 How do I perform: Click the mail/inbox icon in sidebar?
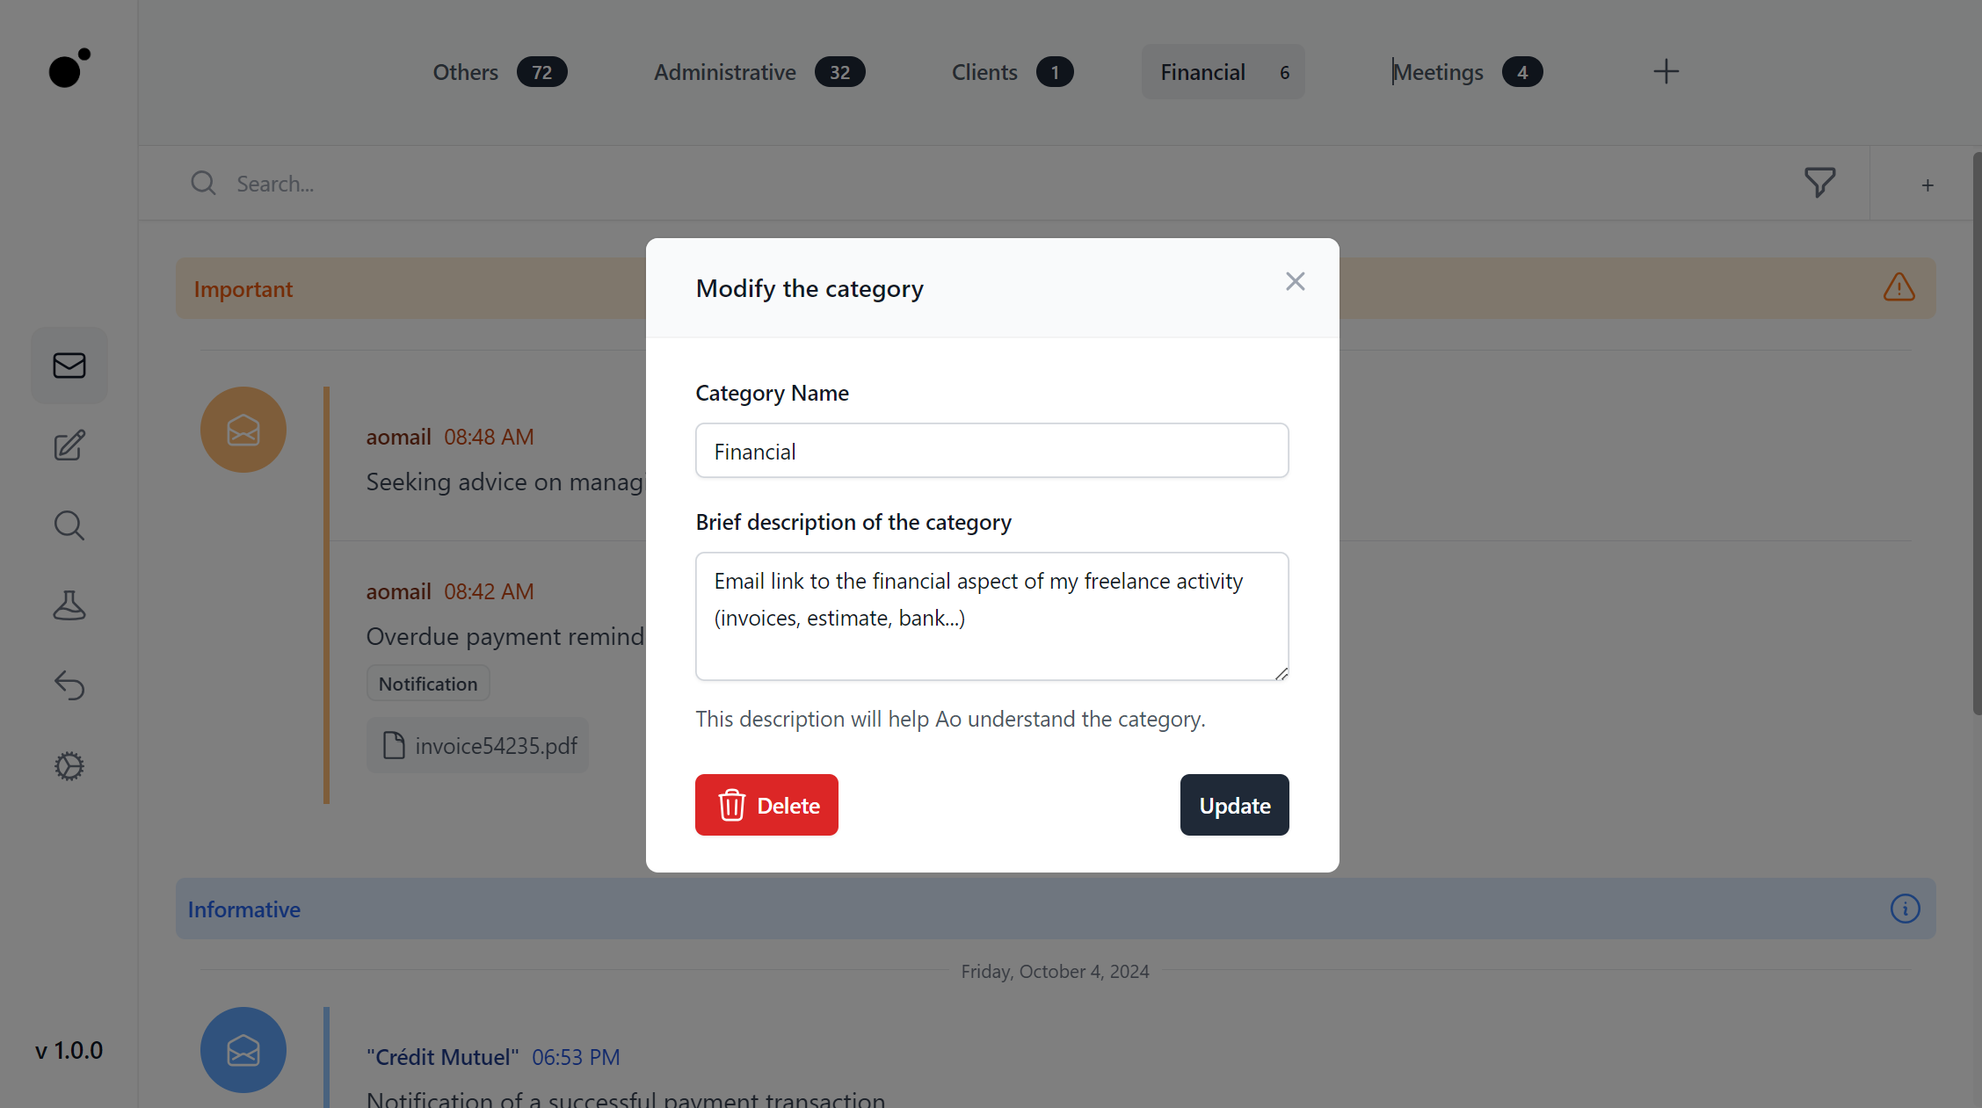pos(69,365)
